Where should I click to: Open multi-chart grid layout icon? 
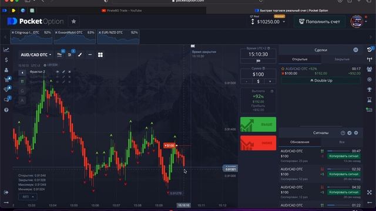[100, 55]
